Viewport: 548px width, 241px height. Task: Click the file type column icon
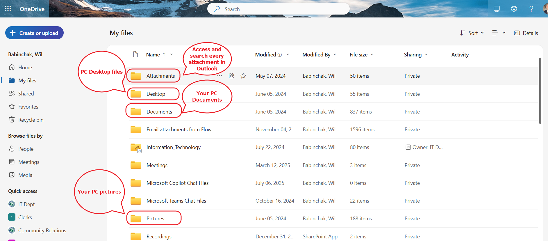[x=135, y=54]
